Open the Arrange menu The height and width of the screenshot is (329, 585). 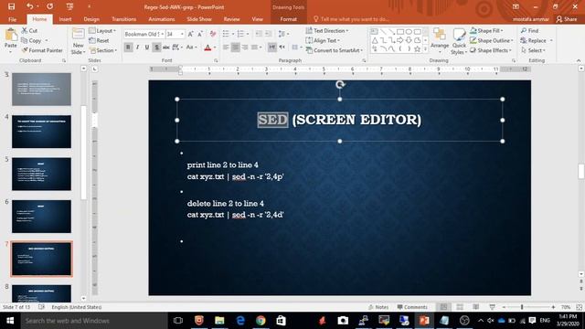click(440, 39)
